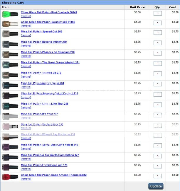The image size is (180, 191).
Task: Click the Kiwi Cool-ada green polish thumbnail
Action: click(10, 14)
